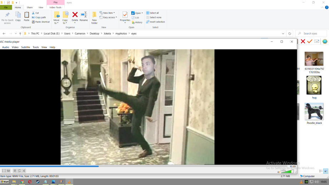
Task: Open VLC Subtitle menu
Action: 26,47
